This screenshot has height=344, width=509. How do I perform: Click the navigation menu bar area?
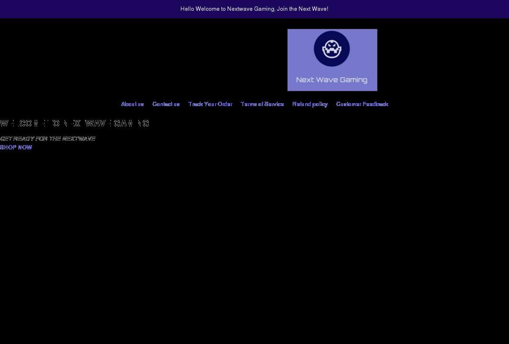254,103
